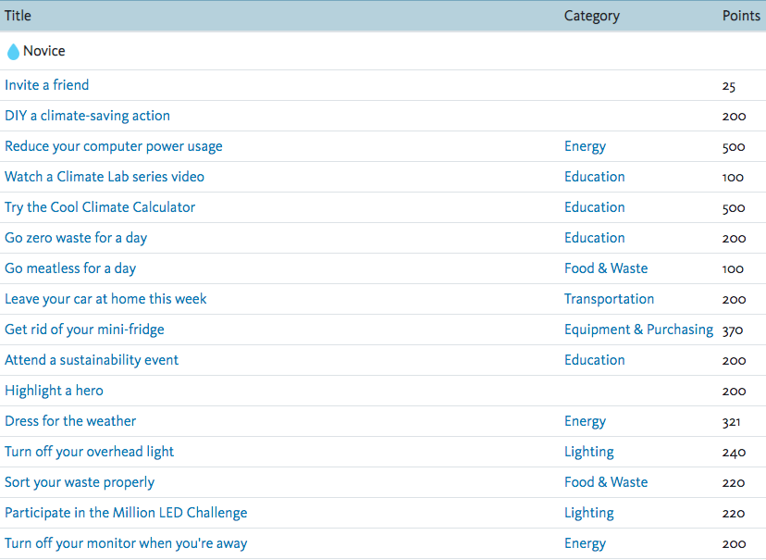Click Education category in zero waste row
766x560 pixels.
(x=595, y=238)
